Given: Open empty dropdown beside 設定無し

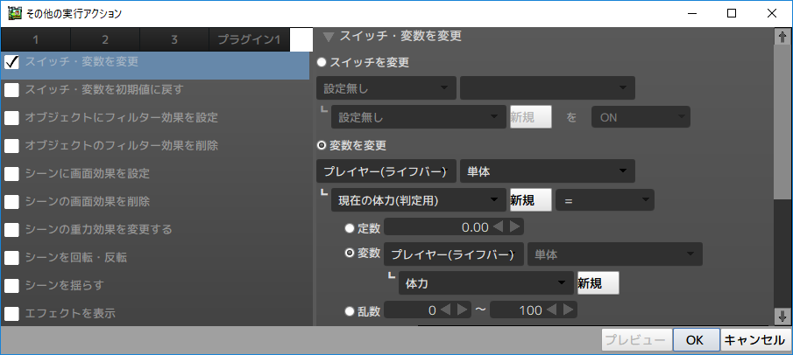Looking at the screenshot, I should coord(547,88).
